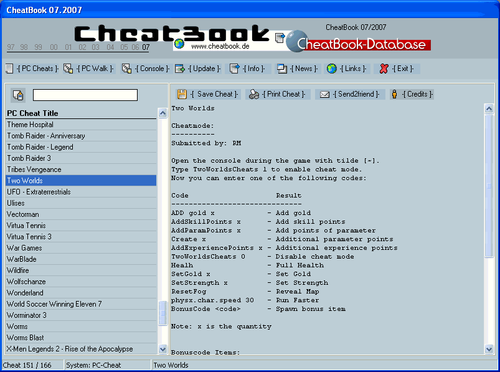The image size is (500, 372).
Task: Click the PC Cheats document icon
Action: pyautogui.click(x=9, y=69)
